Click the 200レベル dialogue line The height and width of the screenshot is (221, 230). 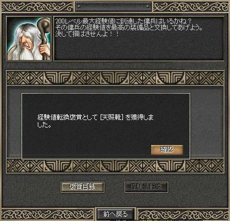pyautogui.click(x=123, y=22)
